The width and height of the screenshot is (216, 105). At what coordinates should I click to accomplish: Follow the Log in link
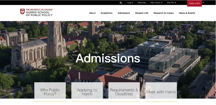click(130, 3)
